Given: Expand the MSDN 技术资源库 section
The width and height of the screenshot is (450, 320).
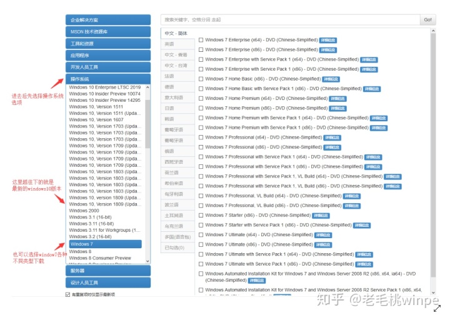Looking at the screenshot, I should point(108,32).
